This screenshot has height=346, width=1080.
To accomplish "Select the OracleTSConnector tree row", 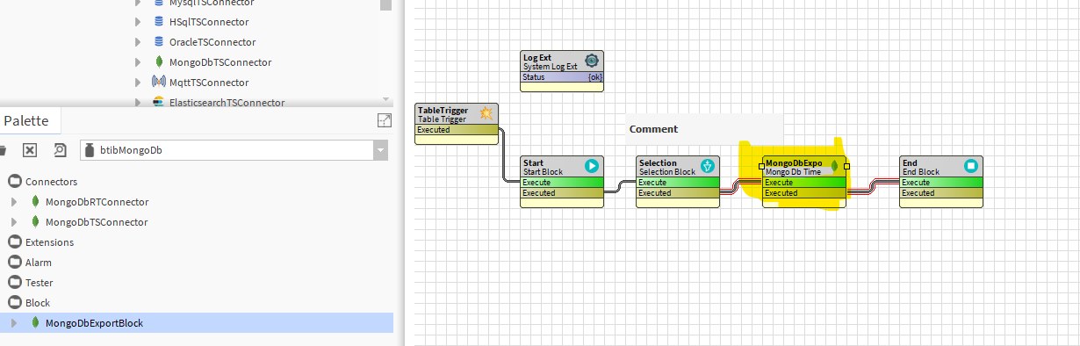I will pos(212,42).
